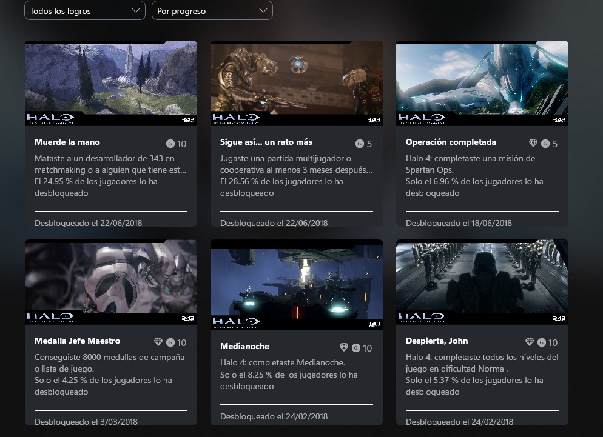Click 'Jugaste una partida multijugador' description
This screenshot has width=603, height=437.
pyautogui.click(x=296, y=164)
